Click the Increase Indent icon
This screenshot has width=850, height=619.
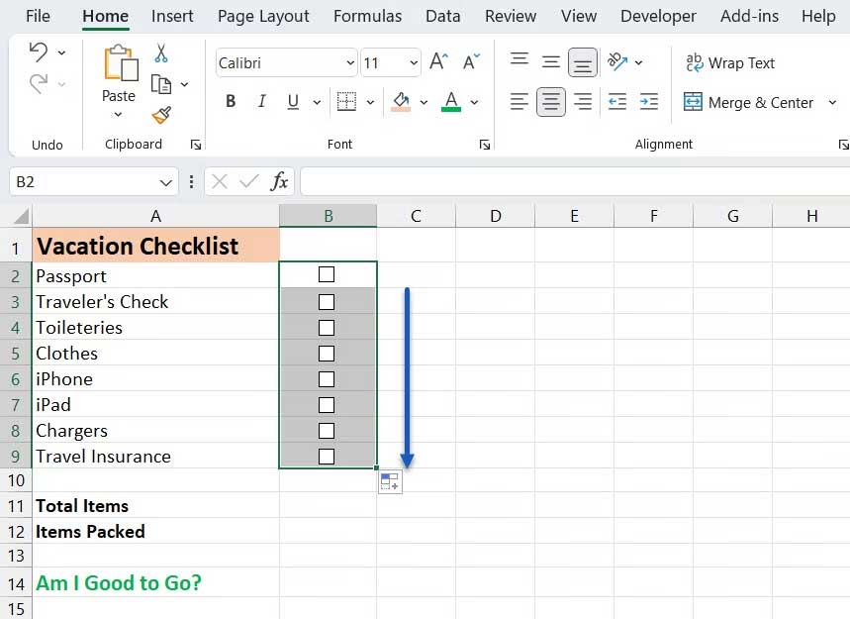tap(649, 102)
